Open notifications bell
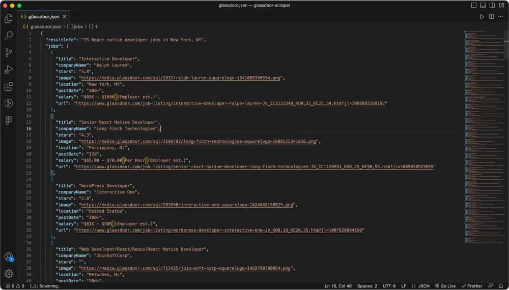The height and width of the screenshot is (290, 509). (501, 286)
